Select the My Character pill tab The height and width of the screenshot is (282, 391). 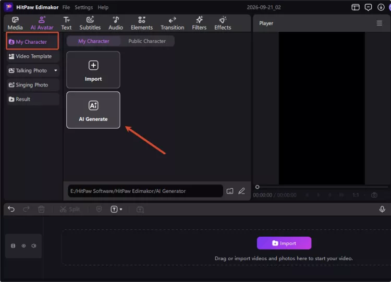(x=94, y=41)
